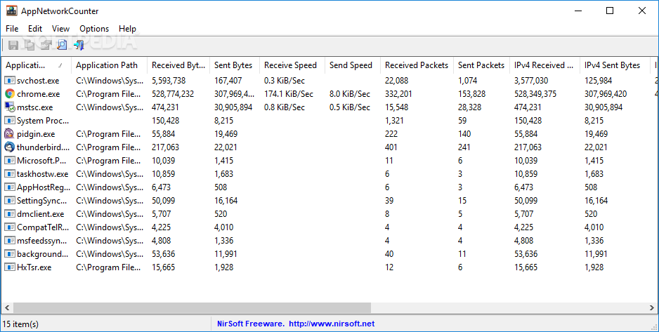
Task: Click received packets value 1,321
Action: (394, 121)
